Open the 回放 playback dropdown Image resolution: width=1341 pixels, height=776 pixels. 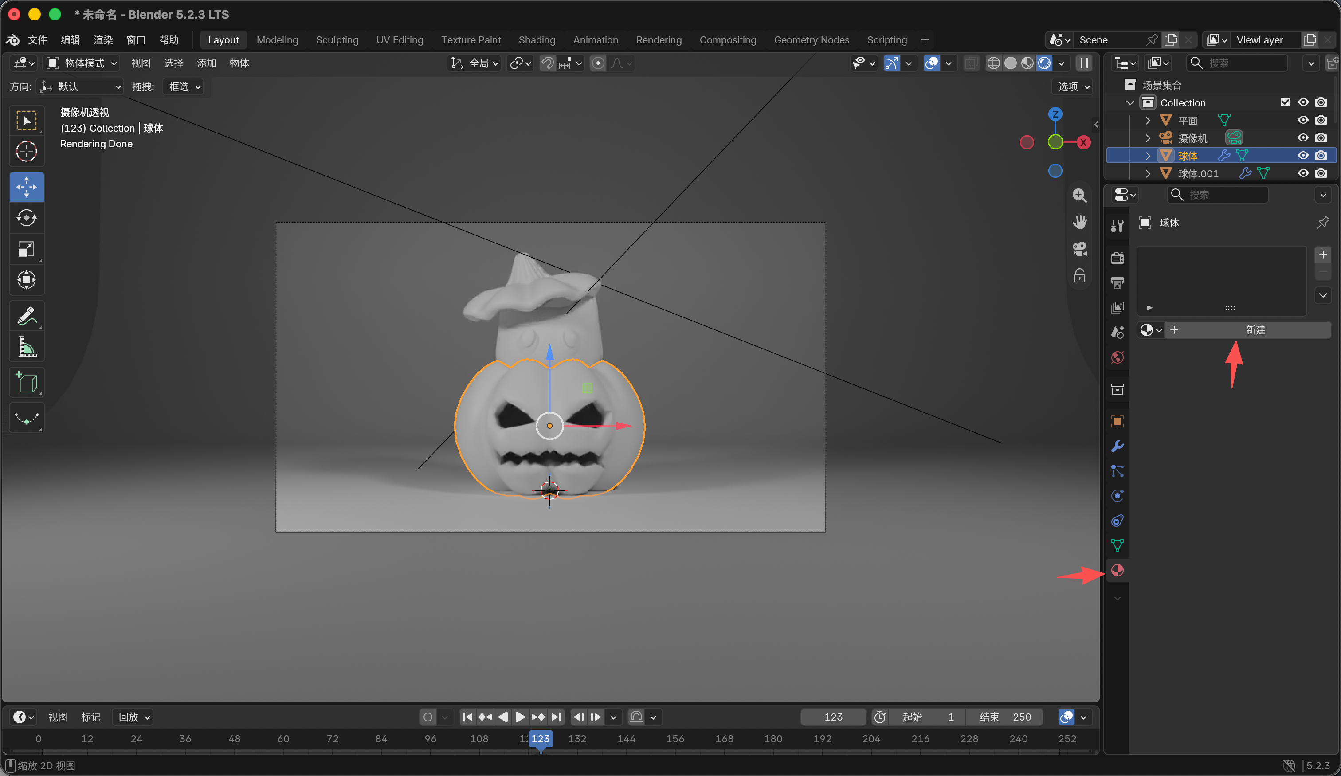[133, 717]
